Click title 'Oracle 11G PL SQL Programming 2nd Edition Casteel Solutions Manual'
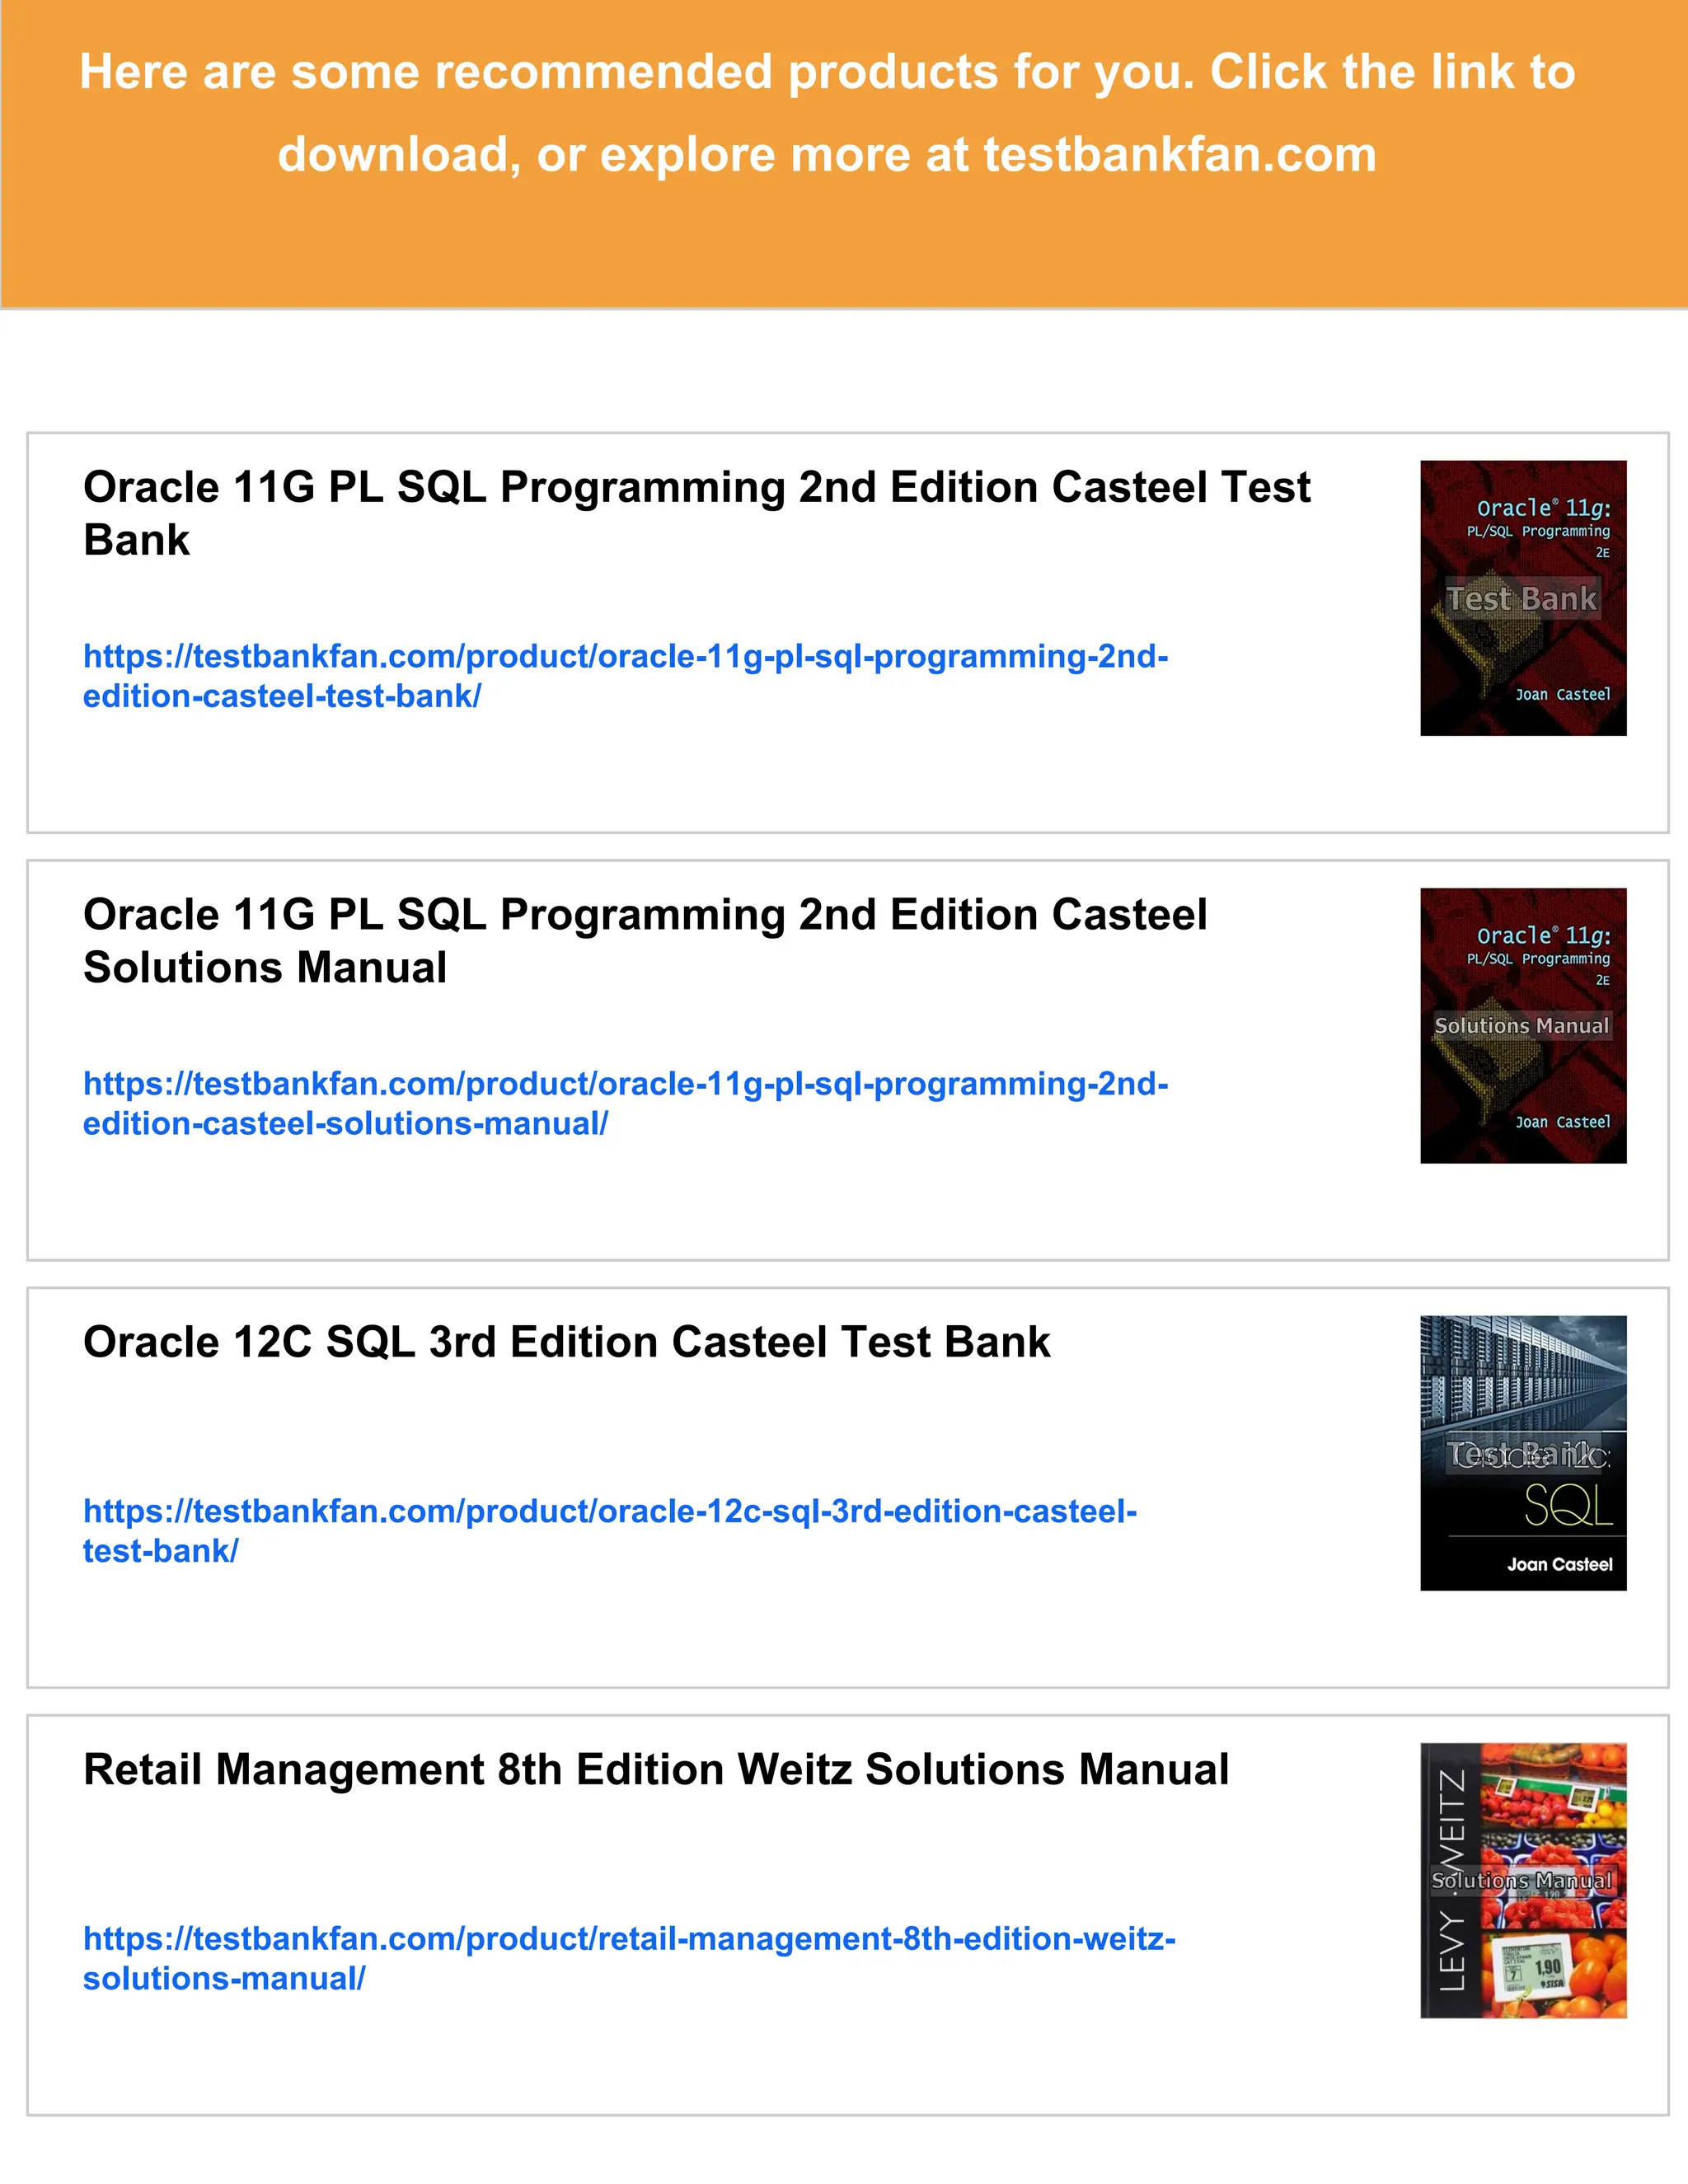Screen dimensions: 1688x2184 pyautogui.click(x=645, y=940)
